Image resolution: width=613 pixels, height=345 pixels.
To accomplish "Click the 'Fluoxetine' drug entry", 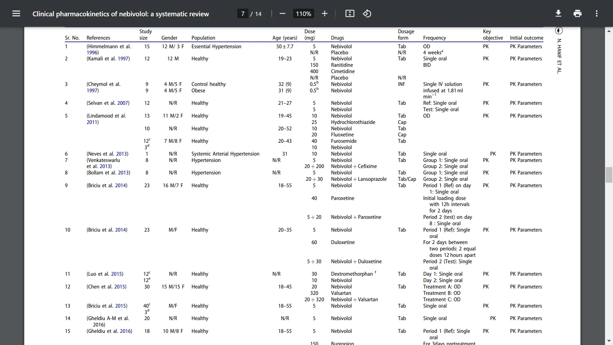I will pos(342,135).
